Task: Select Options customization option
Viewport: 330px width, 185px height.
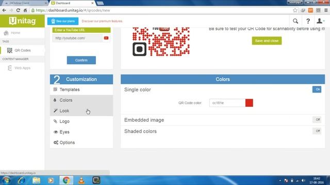Action: pyautogui.click(x=81, y=142)
